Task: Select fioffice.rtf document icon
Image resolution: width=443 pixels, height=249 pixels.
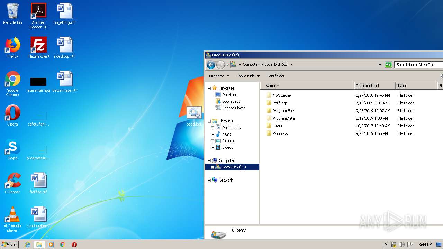Action: tap(38, 183)
